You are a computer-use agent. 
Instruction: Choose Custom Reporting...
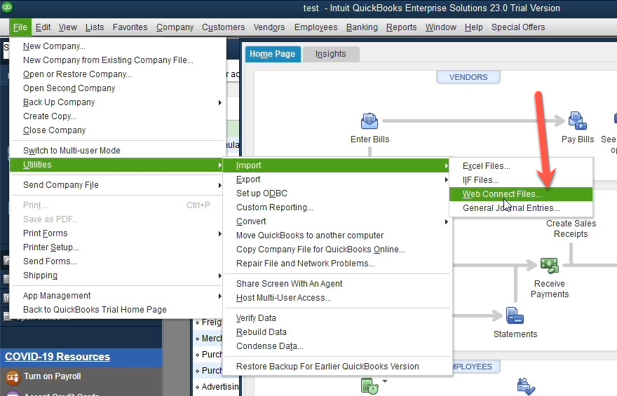(337, 207)
